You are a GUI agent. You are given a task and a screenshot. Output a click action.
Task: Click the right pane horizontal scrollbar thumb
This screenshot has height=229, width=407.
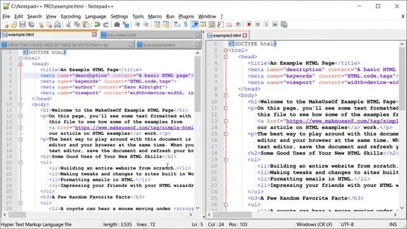[x=232, y=215]
